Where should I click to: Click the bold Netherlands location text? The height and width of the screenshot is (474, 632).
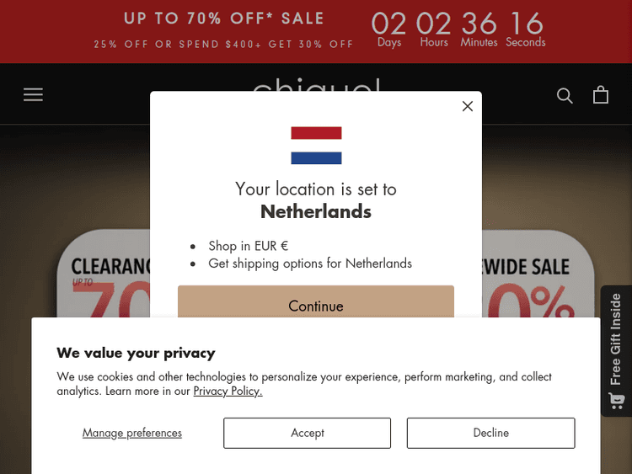click(x=316, y=211)
